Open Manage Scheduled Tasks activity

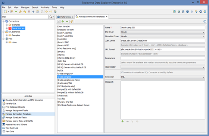click(16, 118)
